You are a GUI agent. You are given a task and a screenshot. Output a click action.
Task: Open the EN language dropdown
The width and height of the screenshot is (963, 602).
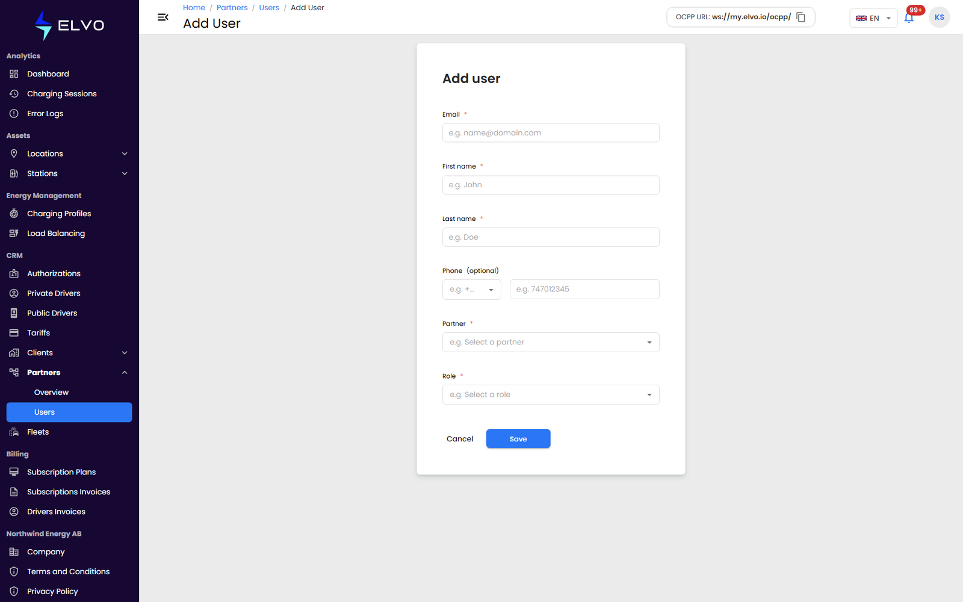coord(873,18)
